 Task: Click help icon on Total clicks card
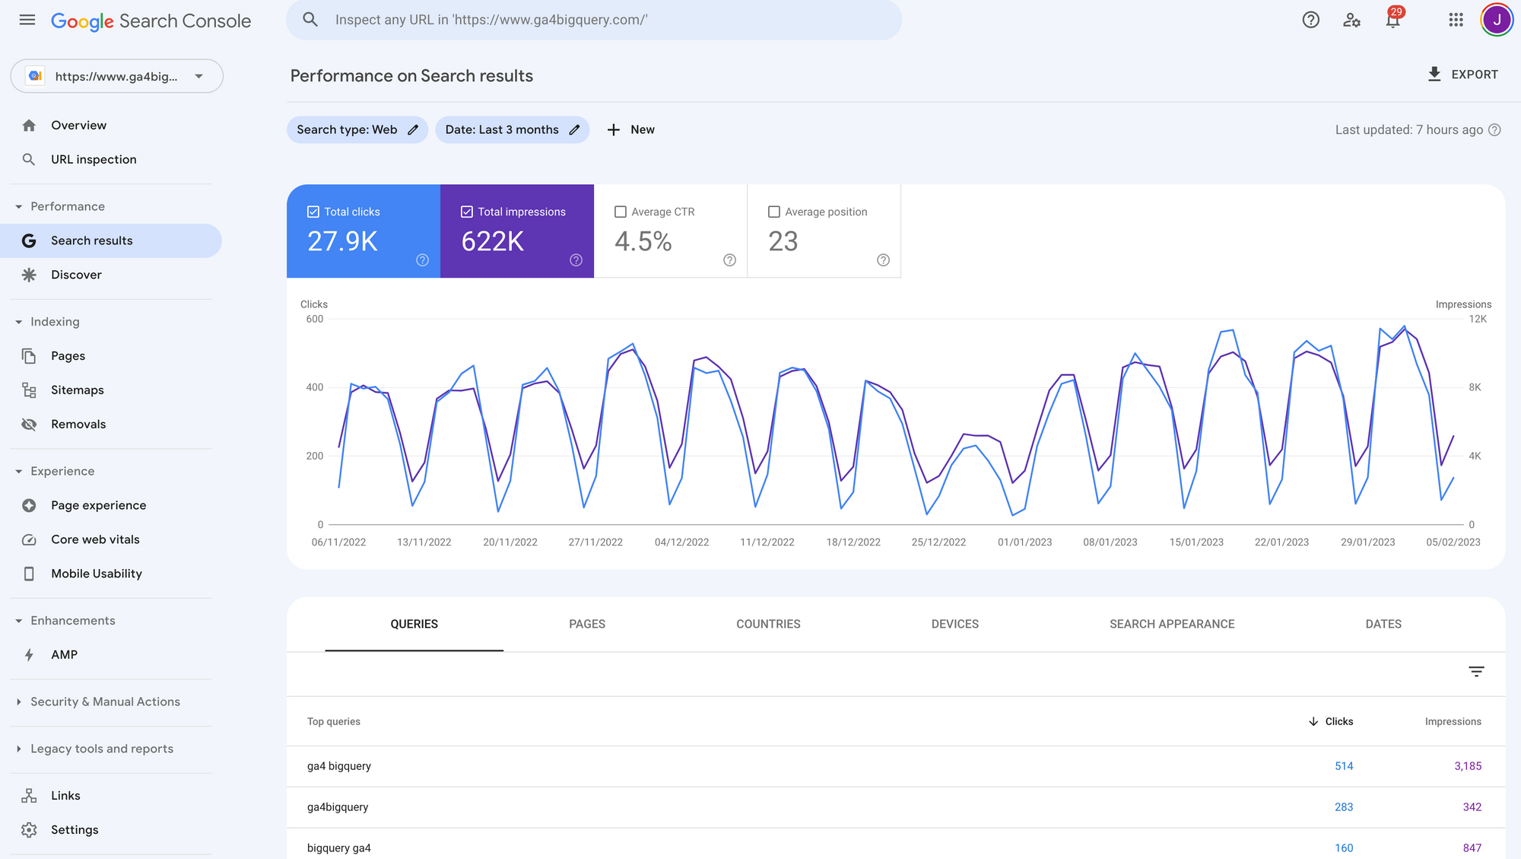pyautogui.click(x=423, y=260)
